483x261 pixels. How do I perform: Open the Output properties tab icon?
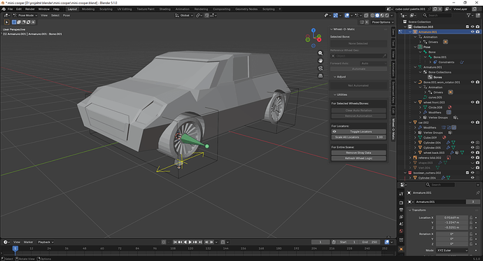click(401, 210)
